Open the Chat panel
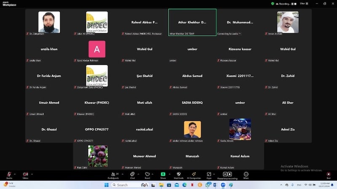The image size is (337, 189). [132, 174]
